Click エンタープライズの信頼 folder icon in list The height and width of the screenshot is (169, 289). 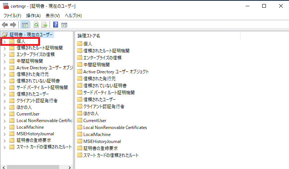pos(80,58)
